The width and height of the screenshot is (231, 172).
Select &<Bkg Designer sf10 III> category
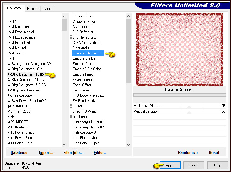(x=26, y=80)
